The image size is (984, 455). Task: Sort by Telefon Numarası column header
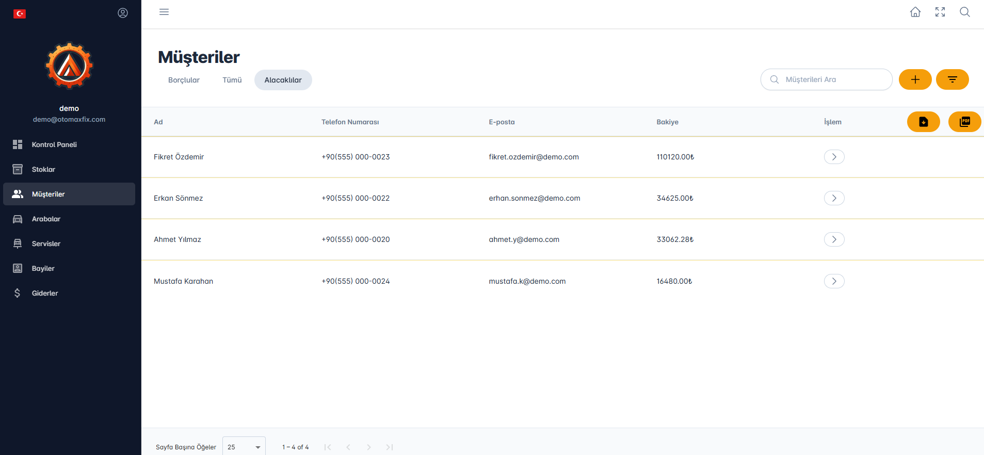(x=350, y=122)
